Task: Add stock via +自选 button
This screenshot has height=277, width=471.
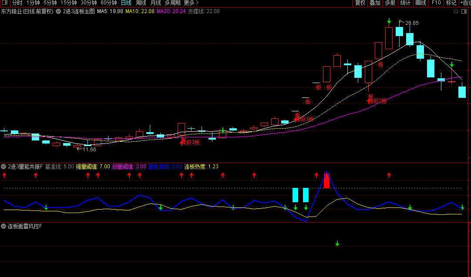Action: [465, 3]
